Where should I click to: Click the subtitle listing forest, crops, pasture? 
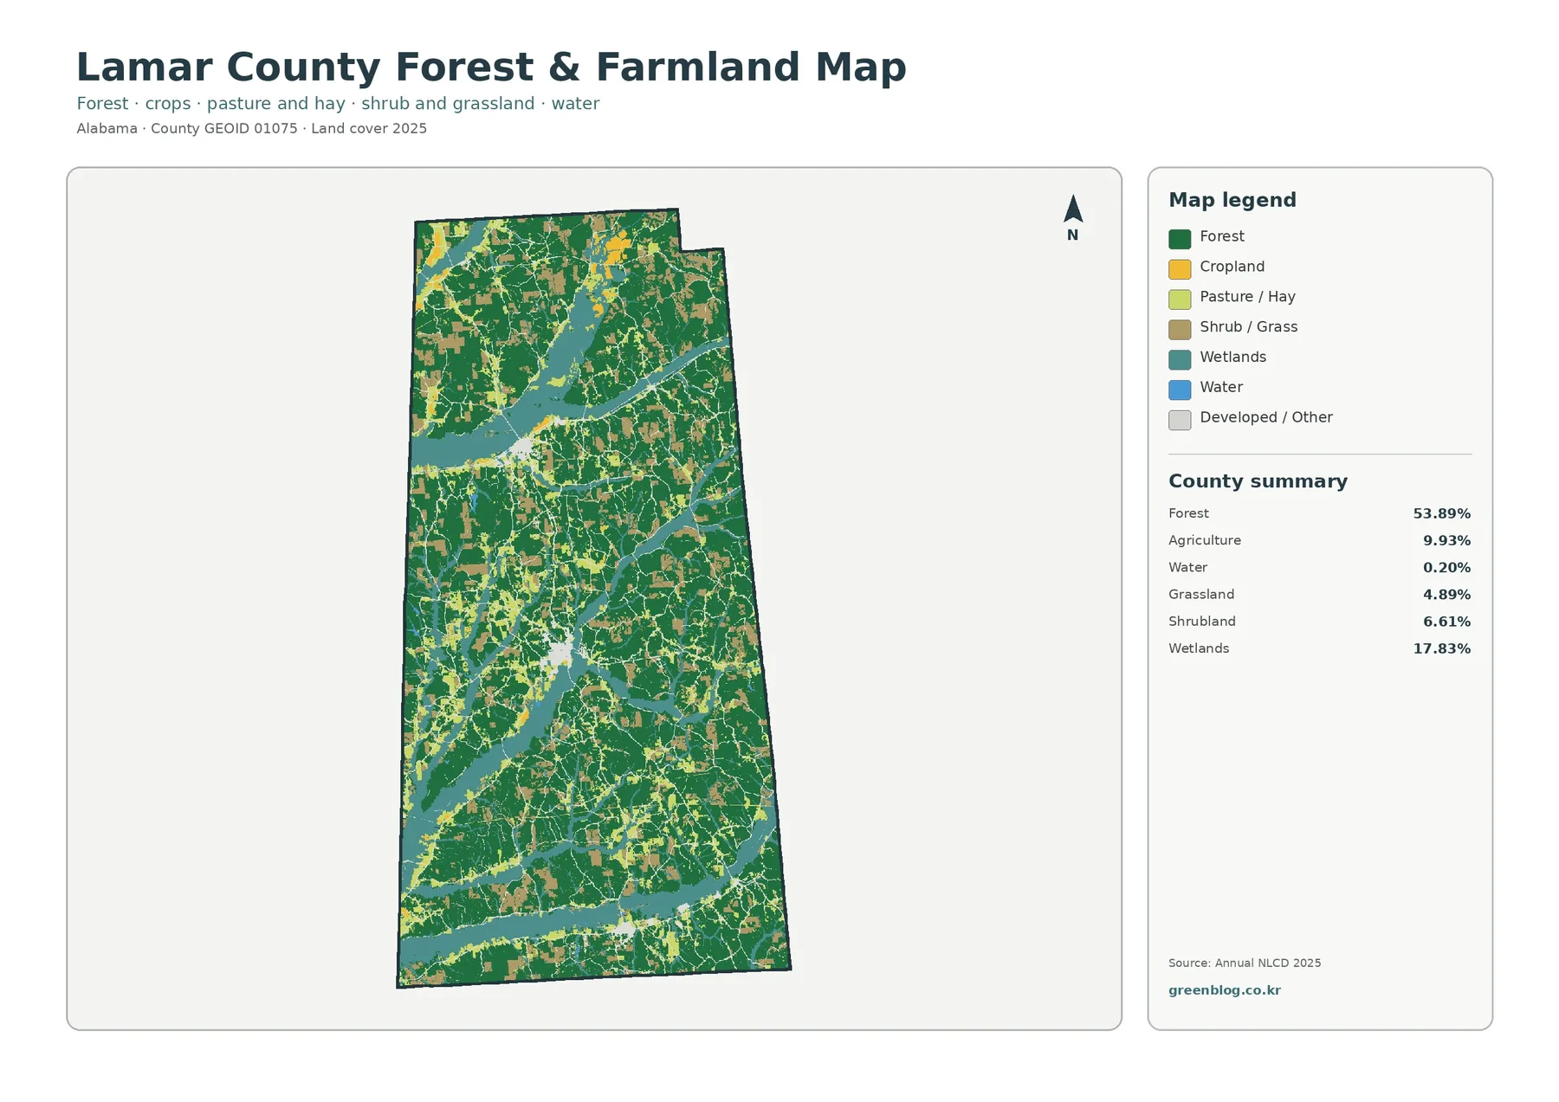click(x=338, y=104)
